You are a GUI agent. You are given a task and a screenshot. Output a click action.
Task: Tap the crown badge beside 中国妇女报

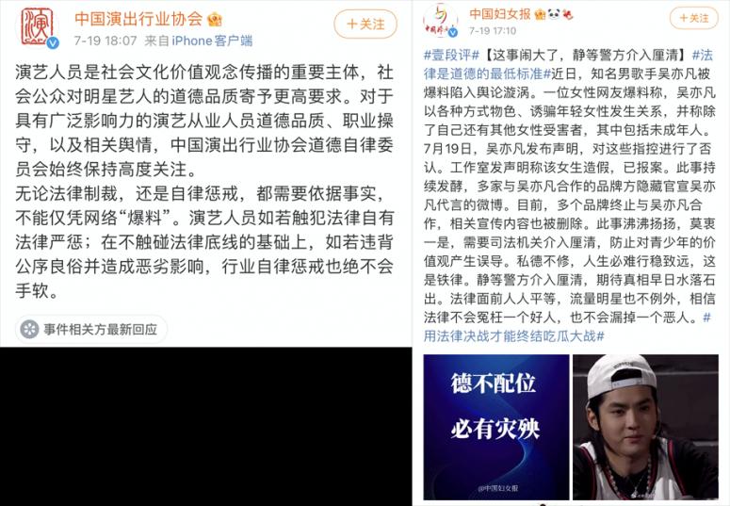[x=540, y=14]
